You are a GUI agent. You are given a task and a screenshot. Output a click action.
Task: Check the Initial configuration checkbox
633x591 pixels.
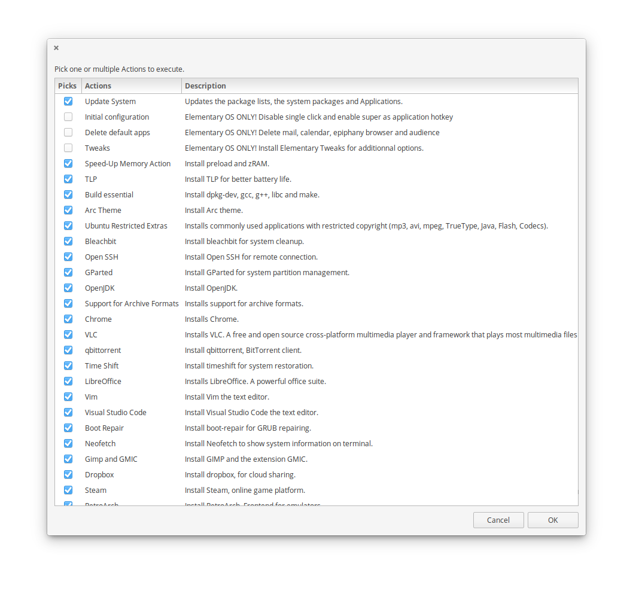pos(68,117)
